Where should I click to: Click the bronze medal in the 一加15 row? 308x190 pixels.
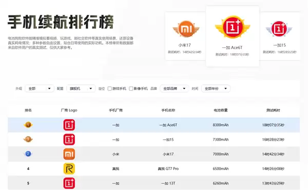coord(28,139)
